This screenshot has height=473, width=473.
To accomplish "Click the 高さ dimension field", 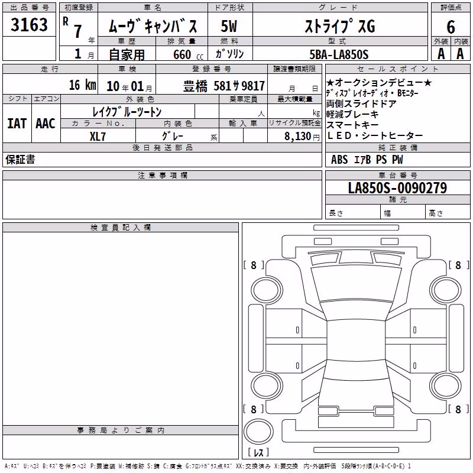I will [x=448, y=212].
